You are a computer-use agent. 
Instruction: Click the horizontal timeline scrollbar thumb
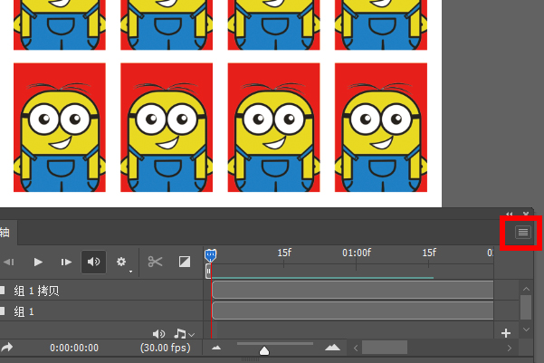385,348
